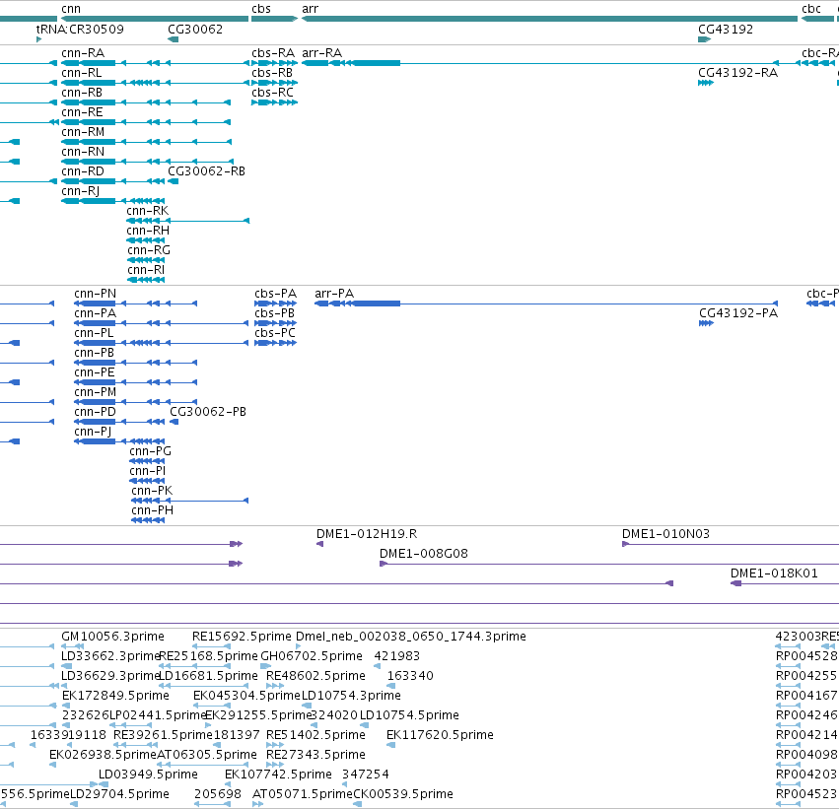Viewport: 839px width, 809px height.
Task: Select the cnn gene label
Action: 71,9
